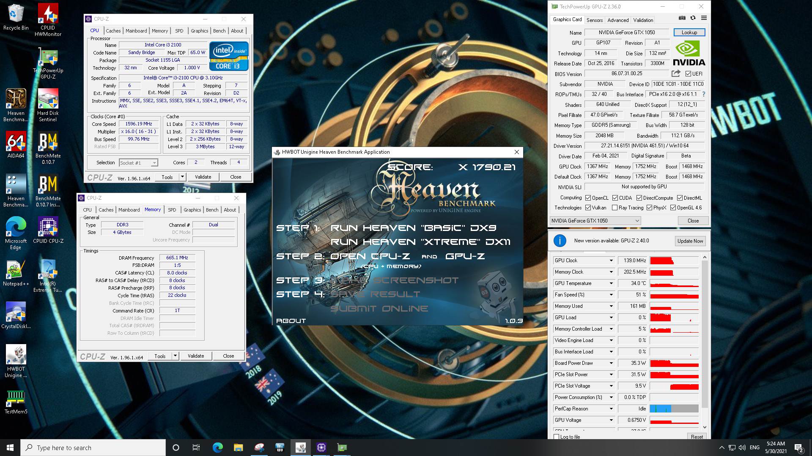The width and height of the screenshot is (812, 456).
Task: Click GPU-Z BIOS export share icon
Action: [x=676, y=73]
